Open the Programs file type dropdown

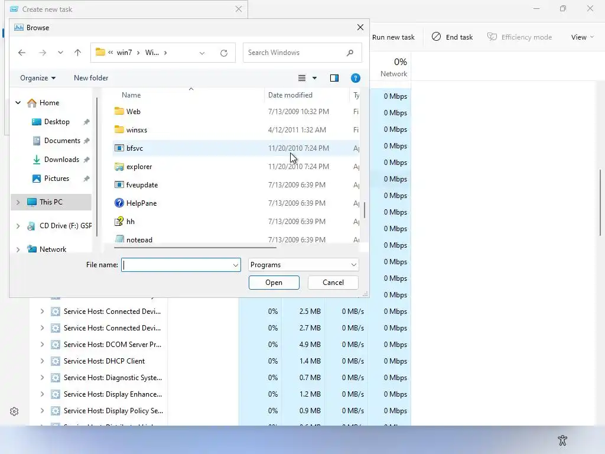[303, 265]
